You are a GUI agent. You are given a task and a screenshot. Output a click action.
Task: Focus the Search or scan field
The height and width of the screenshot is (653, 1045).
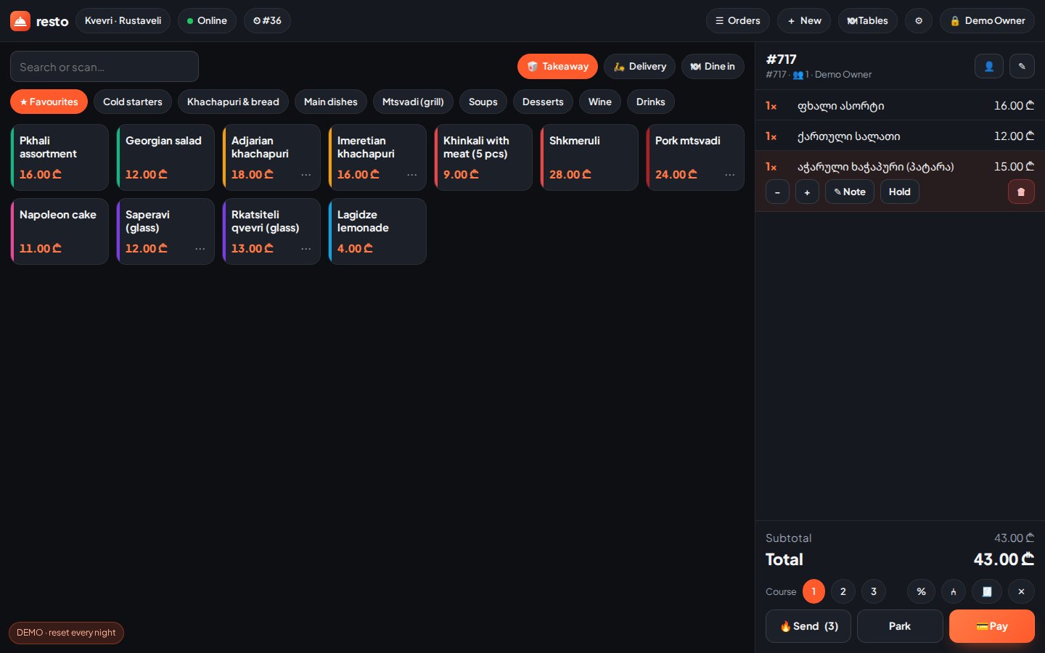(104, 67)
